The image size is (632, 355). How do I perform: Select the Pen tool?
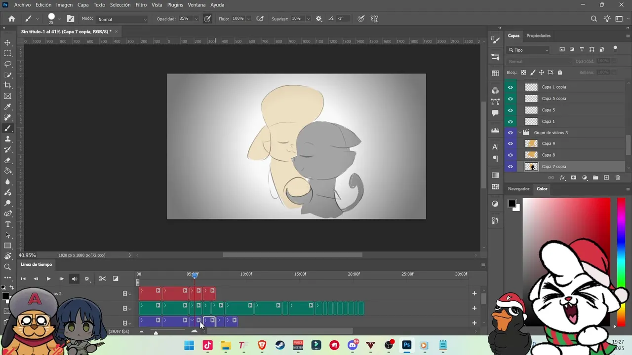[x=8, y=213]
